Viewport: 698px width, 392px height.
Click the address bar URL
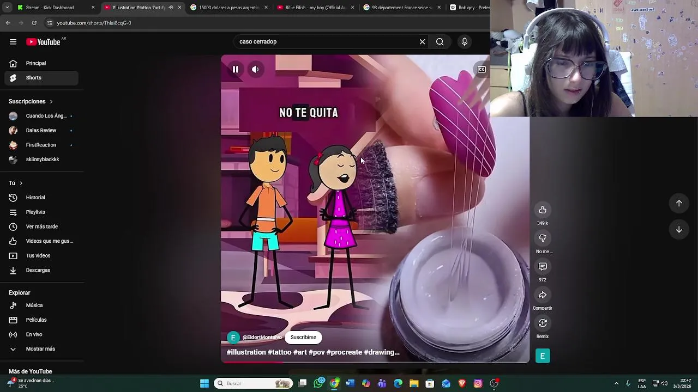[x=94, y=23]
